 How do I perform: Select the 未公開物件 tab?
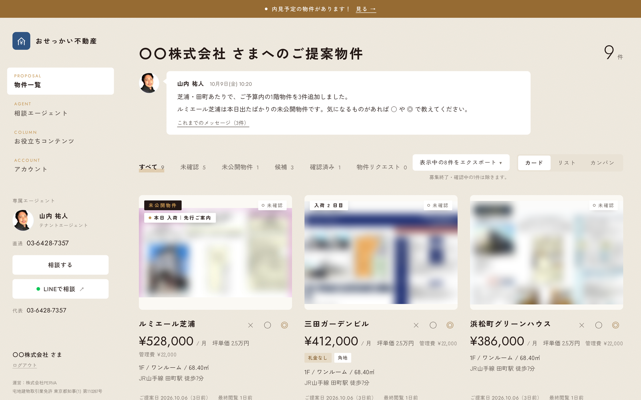240,167
